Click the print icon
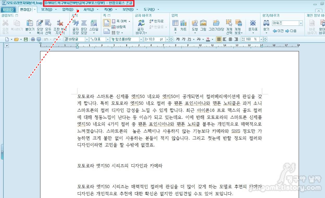The width and height of the screenshot is (325, 198). (33, 39)
